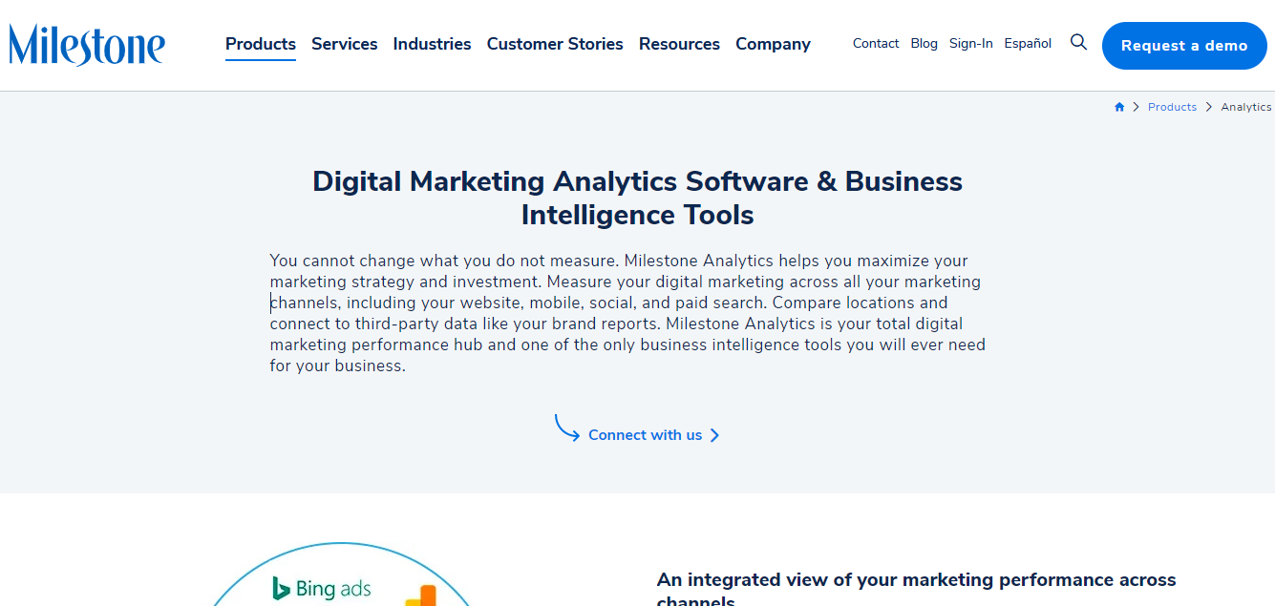1275x606 pixels.
Task: Switch language to Español
Action: click(1028, 44)
